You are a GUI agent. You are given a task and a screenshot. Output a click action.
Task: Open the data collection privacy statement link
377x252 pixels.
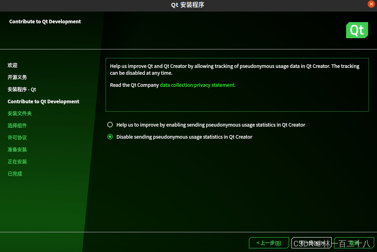[x=198, y=85]
